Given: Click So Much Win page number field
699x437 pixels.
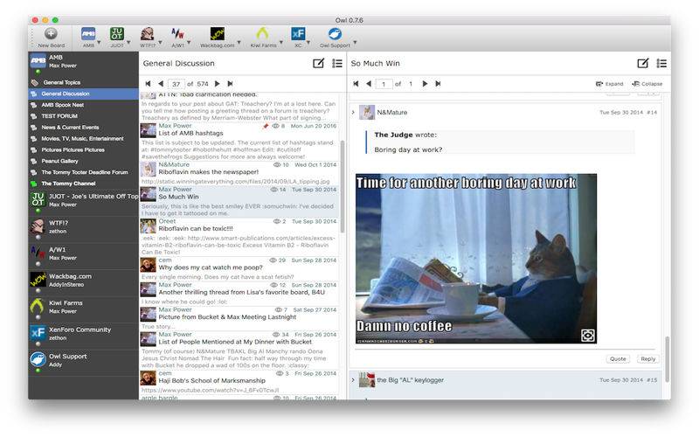Looking at the screenshot, I should point(384,84).
